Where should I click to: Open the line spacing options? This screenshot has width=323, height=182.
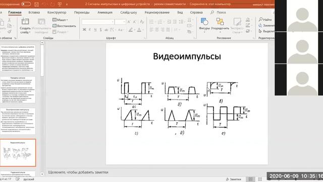pyautogui.click(x=182, y=22)
